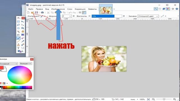Select the Lasso Select tool
This screenshot has width=180, height=101.
coord(18,25)
